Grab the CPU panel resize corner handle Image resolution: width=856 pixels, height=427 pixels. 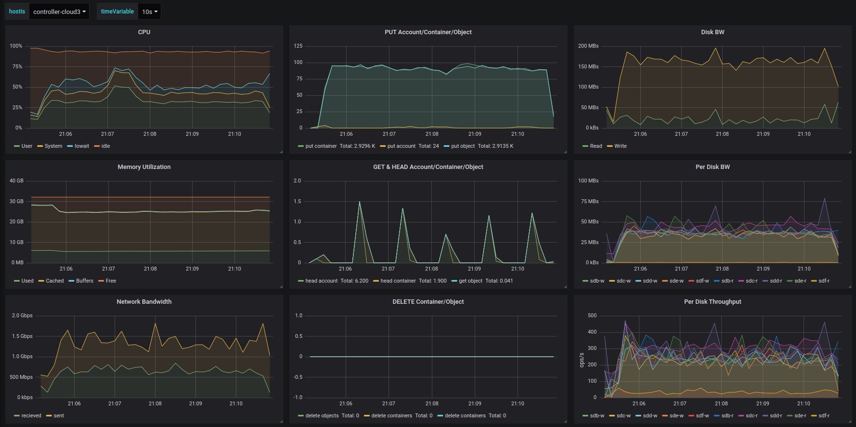(281, 152)
